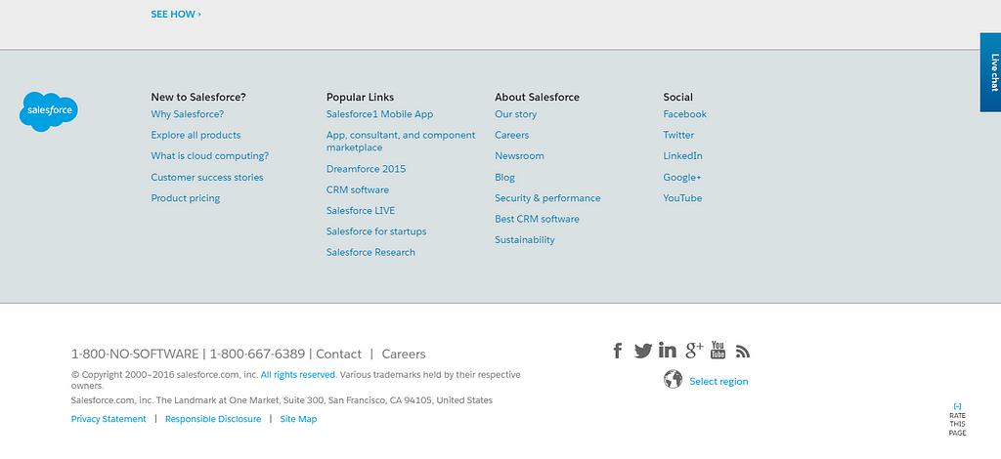Open the Facebook icon in footer bar
This screenshot has width=1001, height=459.
pyautogui.click(x=617, y=351)
